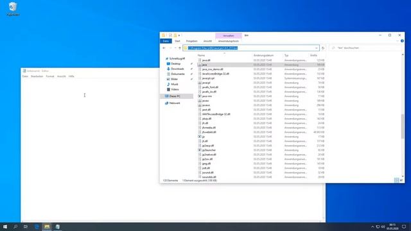This screenshot has width=411, height=231.
Task: Click the network tray icon
Action: (378, 227)
